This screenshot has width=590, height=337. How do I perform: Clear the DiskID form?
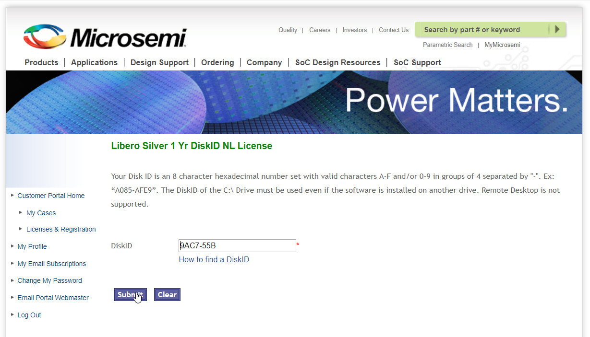[167, 295]
